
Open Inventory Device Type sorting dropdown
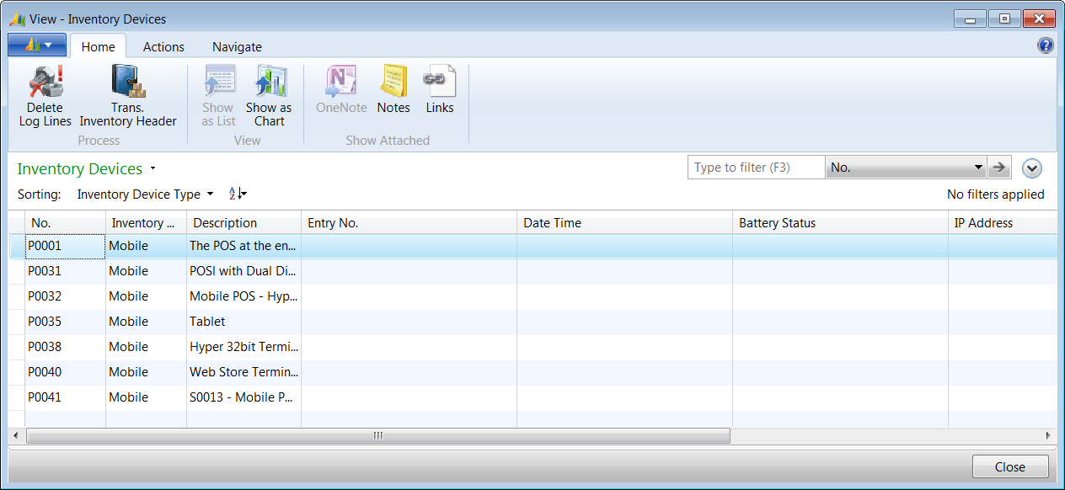click(x=145, y=194)
